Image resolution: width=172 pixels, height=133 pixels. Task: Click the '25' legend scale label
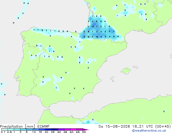[53, 132]
